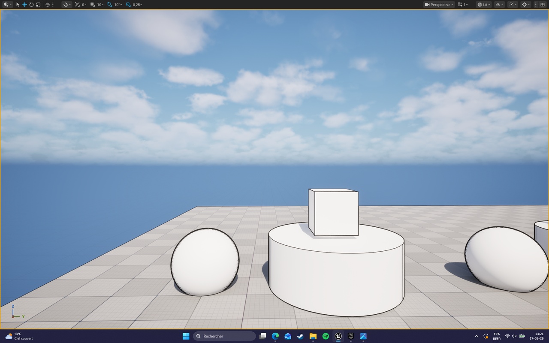
Task: Open the Show flags eye menu
Action: 500,4
